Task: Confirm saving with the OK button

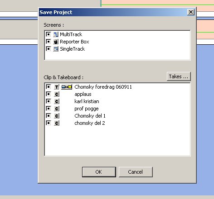Action: click(x=99, y=172)
